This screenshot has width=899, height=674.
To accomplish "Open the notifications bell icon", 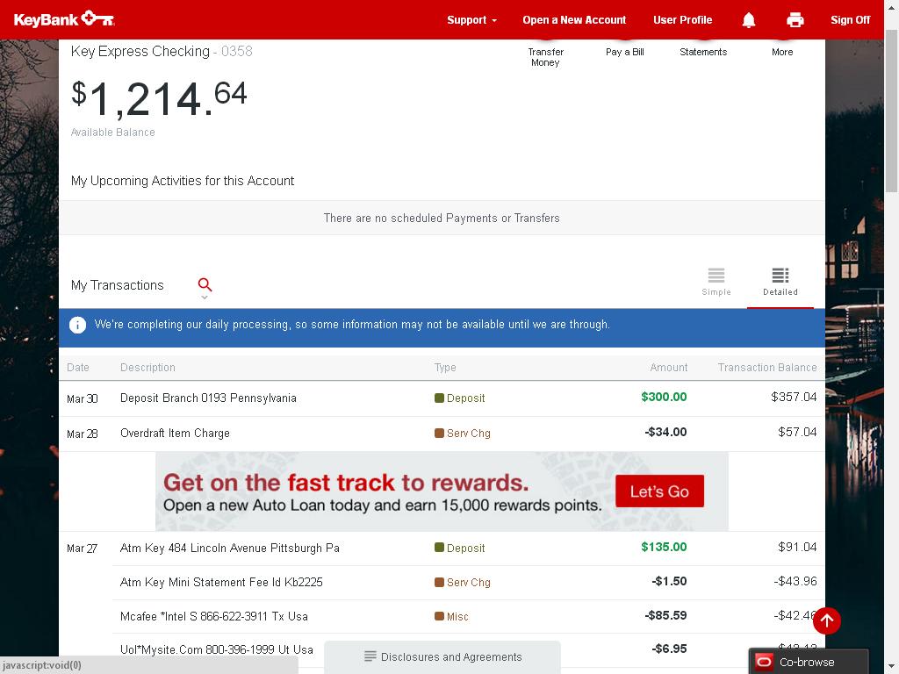I will click(x=748, y=20).
